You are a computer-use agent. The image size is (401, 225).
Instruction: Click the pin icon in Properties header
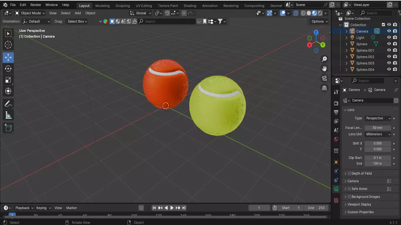(x=396, y=90)
